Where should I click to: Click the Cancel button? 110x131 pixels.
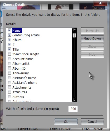(x=92, y=122)
